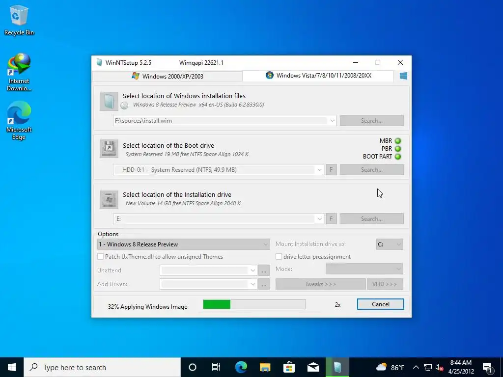This screenshot has height=377, width=503.
Task: Select the Microsoft Edge desktop shortcut
Action: tap(19, 121)
